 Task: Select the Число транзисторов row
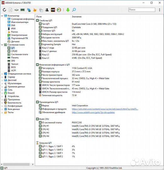(59, 75)
